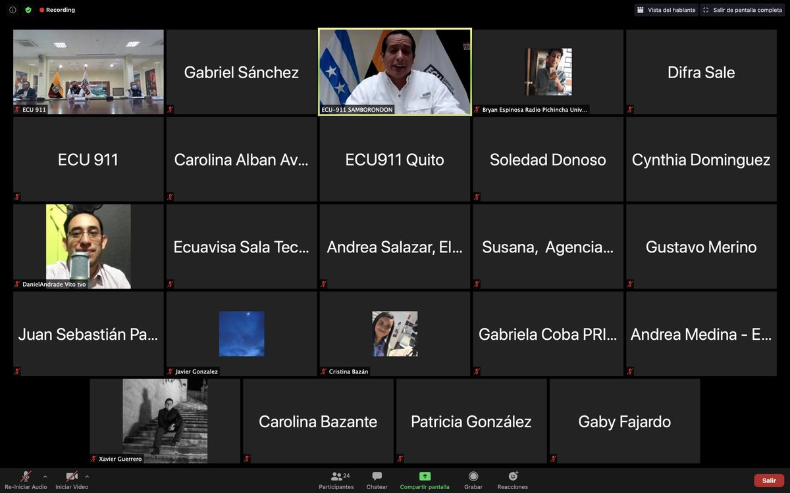Click Compartir pantalla button

pyautogui.click(x=425, y=480)
